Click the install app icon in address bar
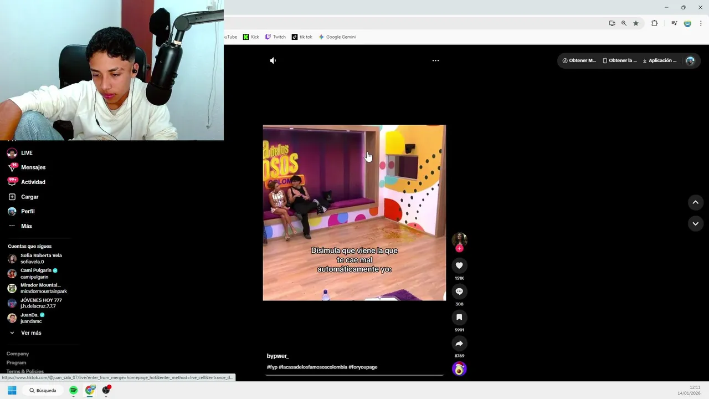 pyautogui.click(x=612, y=23)
